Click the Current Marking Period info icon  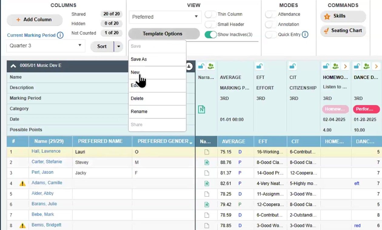(x=60, y=35)
